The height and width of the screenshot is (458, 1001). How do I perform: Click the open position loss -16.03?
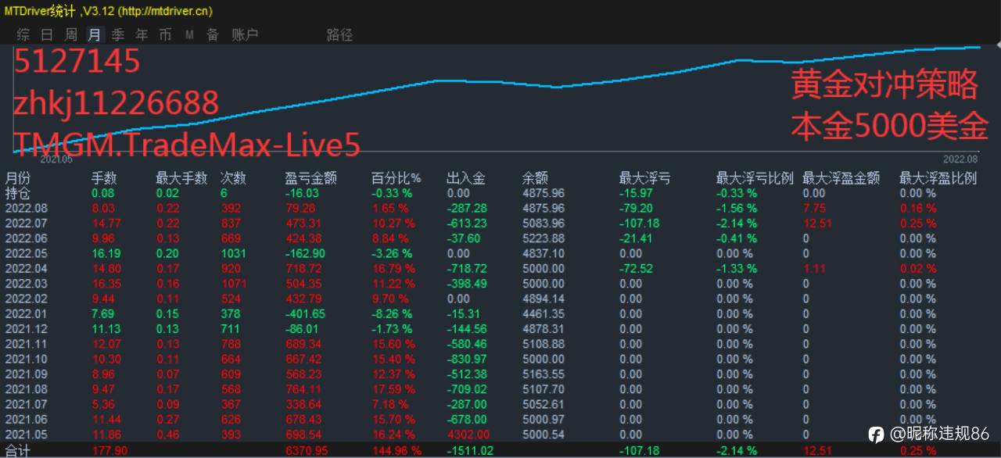pos(302,193)
